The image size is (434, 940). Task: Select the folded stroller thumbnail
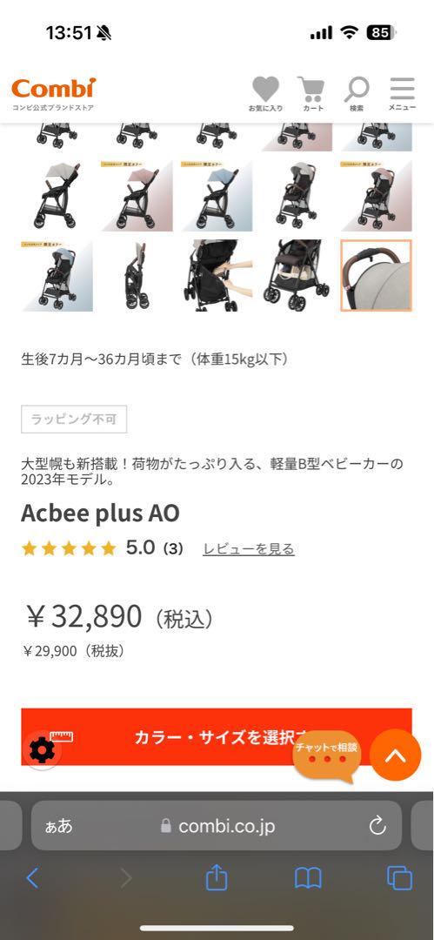tap(137, 276)
